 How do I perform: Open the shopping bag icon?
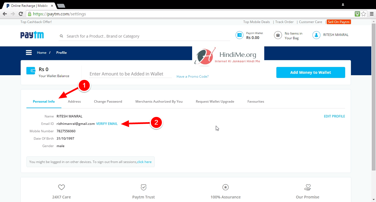click(278, 35)
